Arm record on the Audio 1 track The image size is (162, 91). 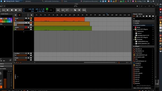point(26,23)
